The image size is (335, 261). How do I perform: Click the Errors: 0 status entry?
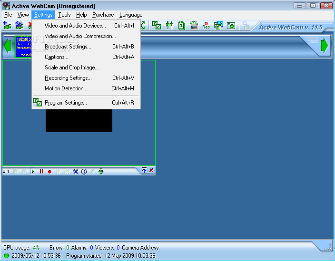click(x=59, y=248)
